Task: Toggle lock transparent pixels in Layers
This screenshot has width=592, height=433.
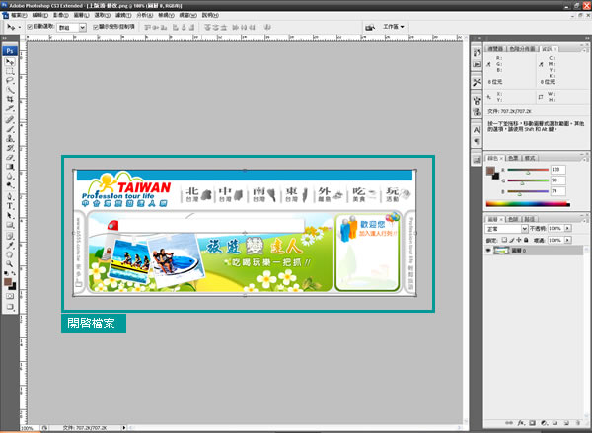Action: pyautogui.click(x=504, y=240)
